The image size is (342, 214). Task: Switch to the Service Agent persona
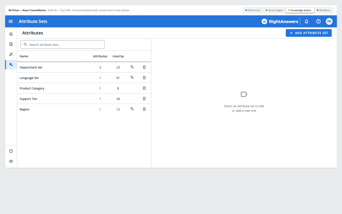pos(274,10)
